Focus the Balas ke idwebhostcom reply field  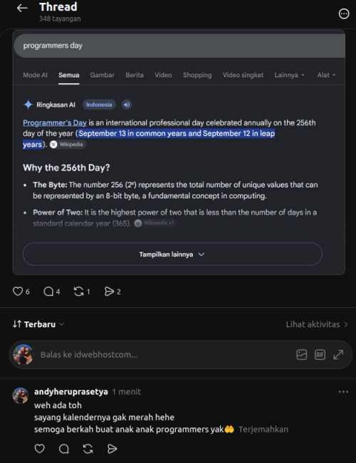pos(166,355)
